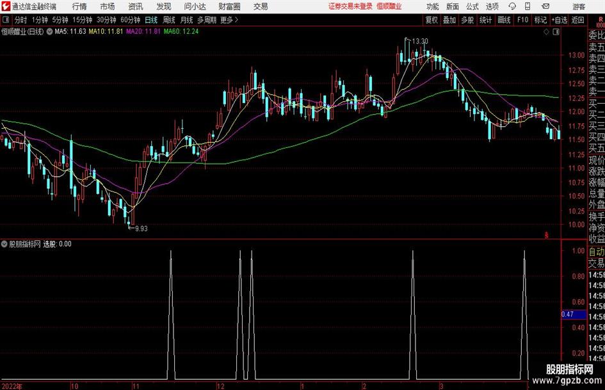Click the diamond icon above chart
The image size is (605, 390).
[x=546, y=32]
